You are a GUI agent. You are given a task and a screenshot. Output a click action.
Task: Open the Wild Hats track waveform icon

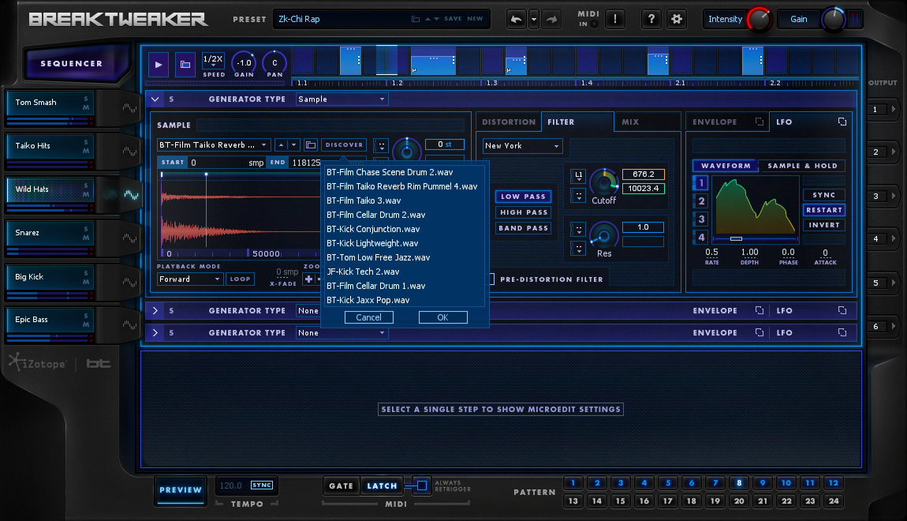point(131,194)
